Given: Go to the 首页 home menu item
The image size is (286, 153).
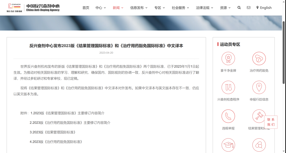Looking at the screenshot, I should pyautogui.click(x=86, y=8).
